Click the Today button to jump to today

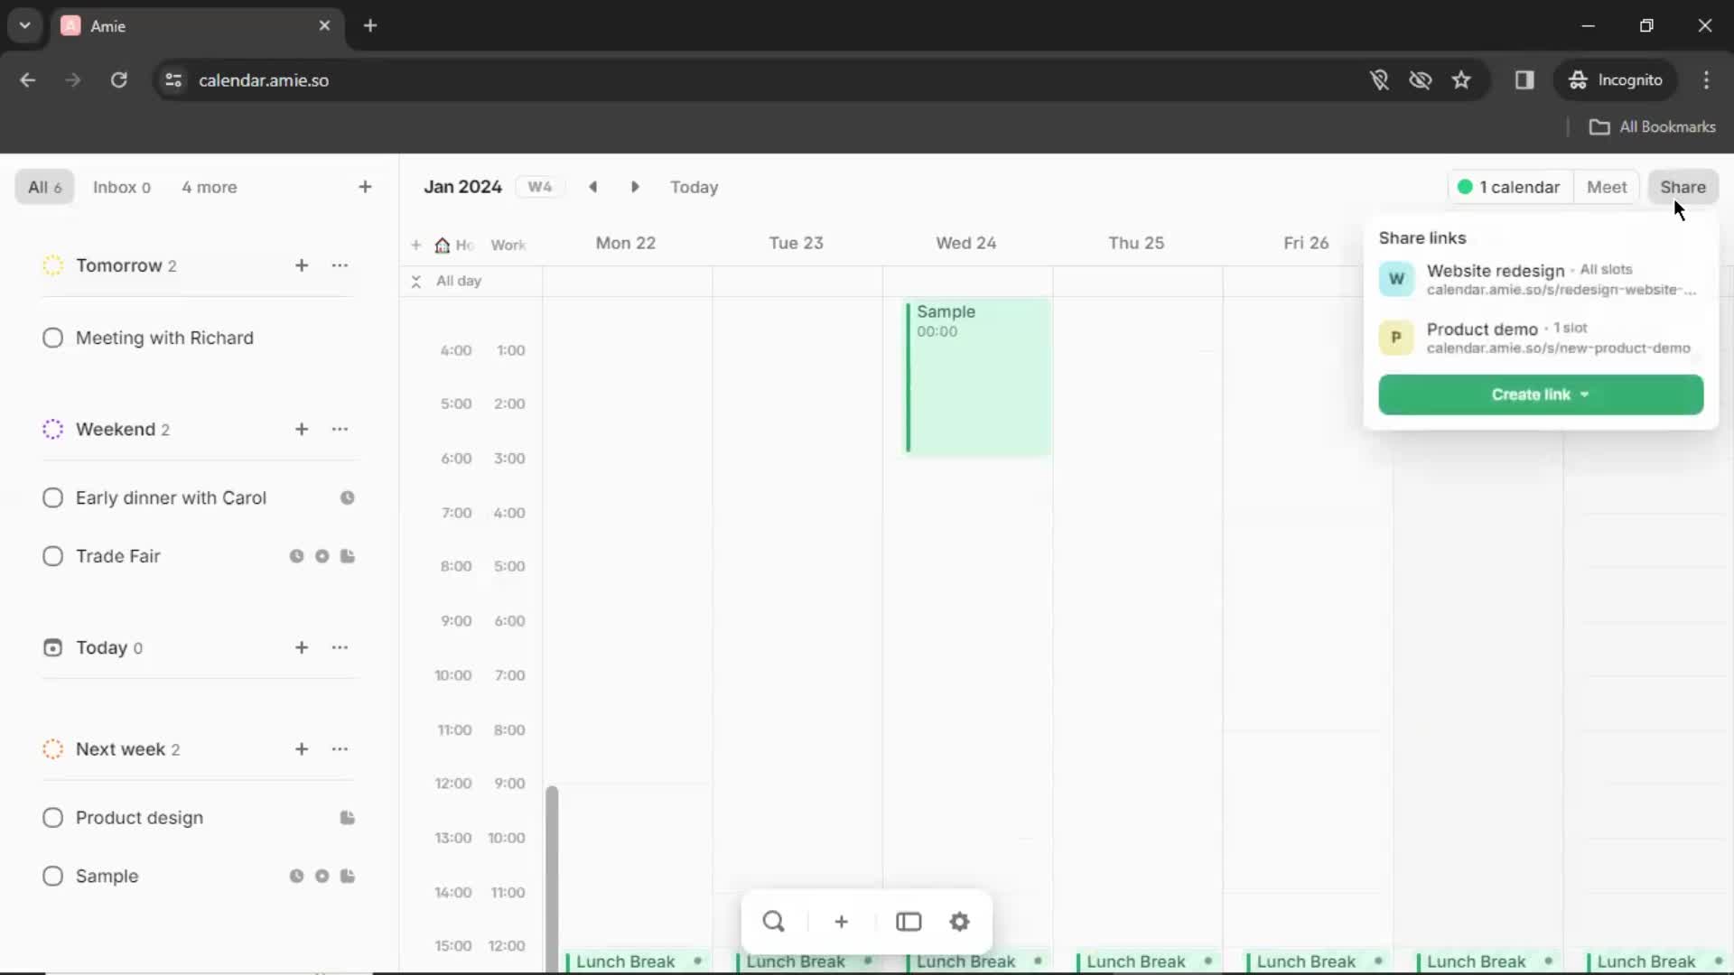[x=695, y=187]
